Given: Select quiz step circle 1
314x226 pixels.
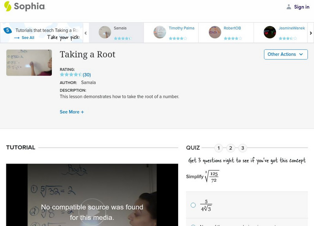Looking at the screenshot, I should pyautogui.click(x=219, y=148).
